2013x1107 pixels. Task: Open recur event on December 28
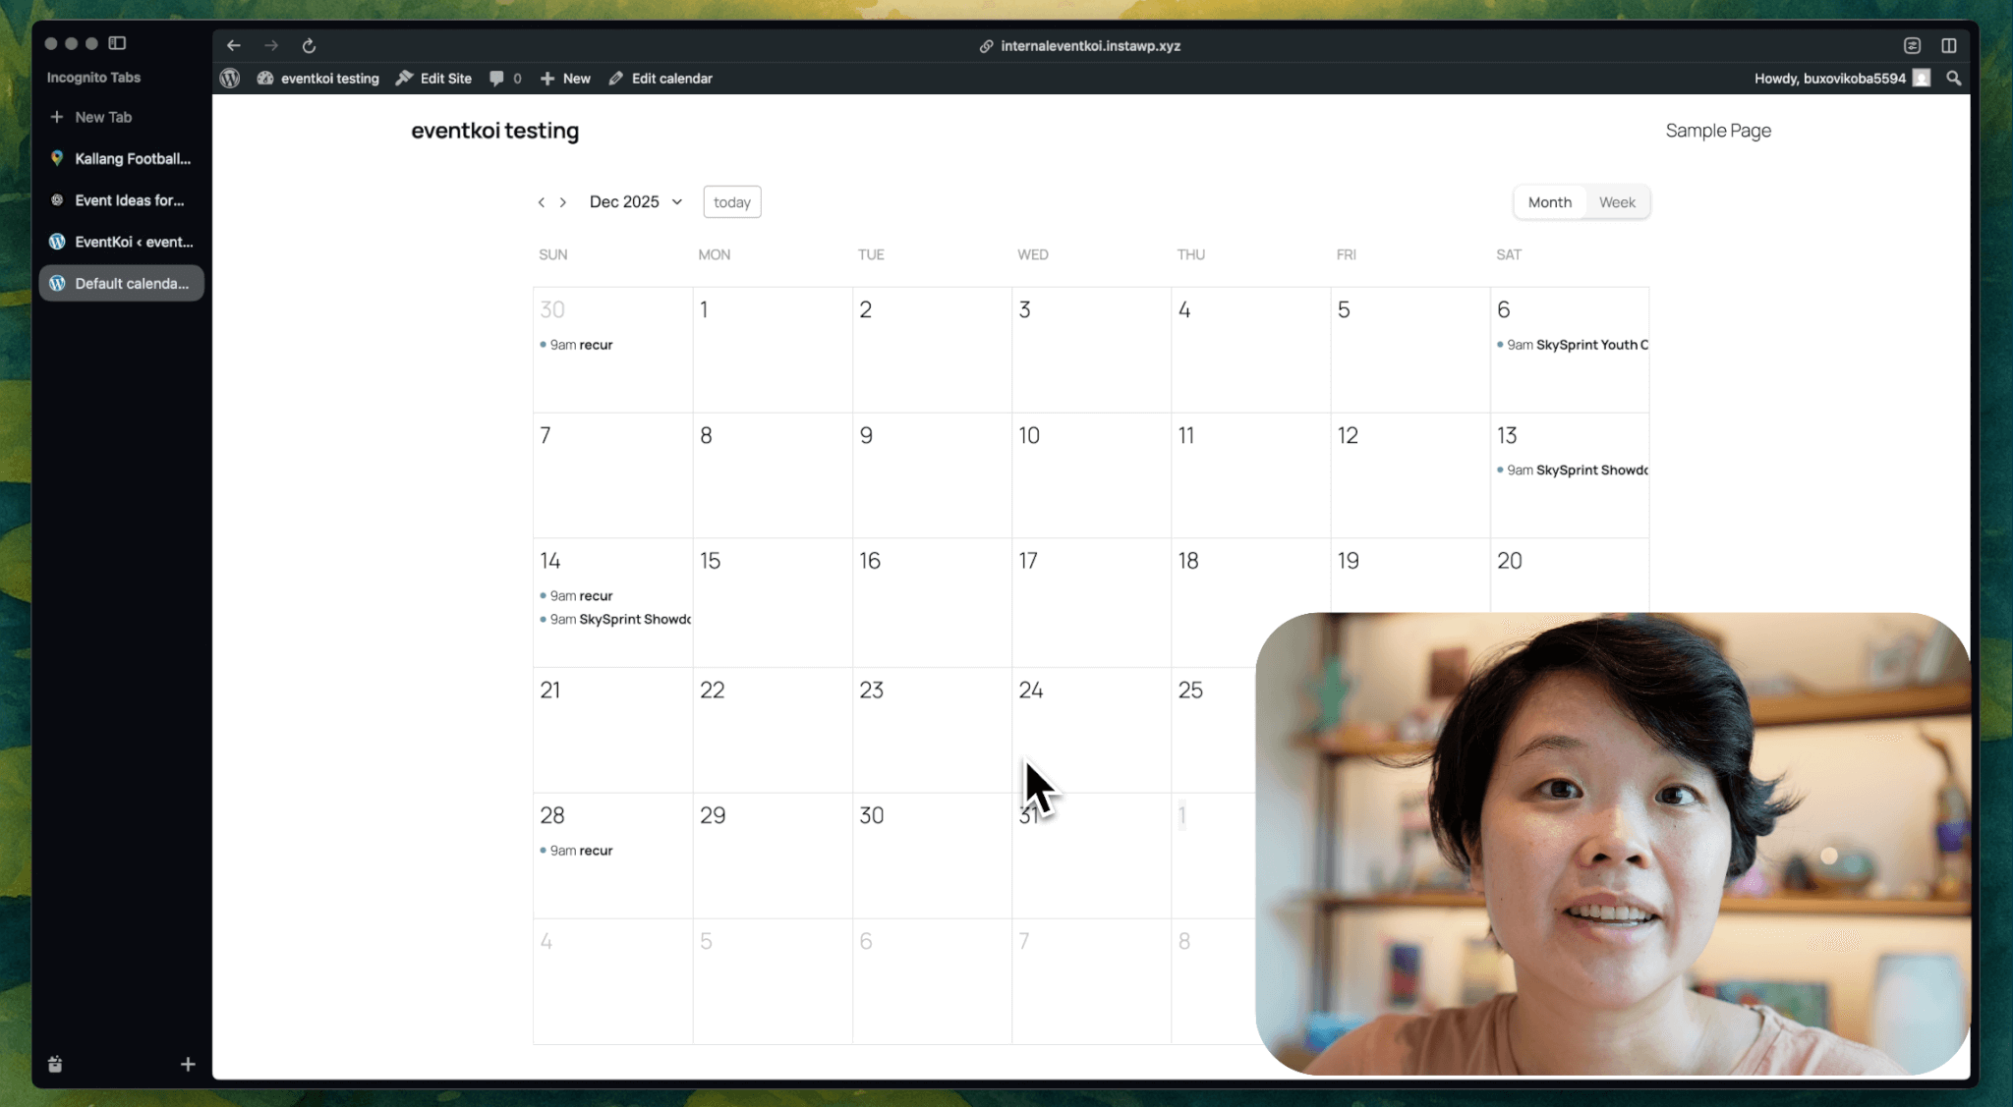pos(577,851)
